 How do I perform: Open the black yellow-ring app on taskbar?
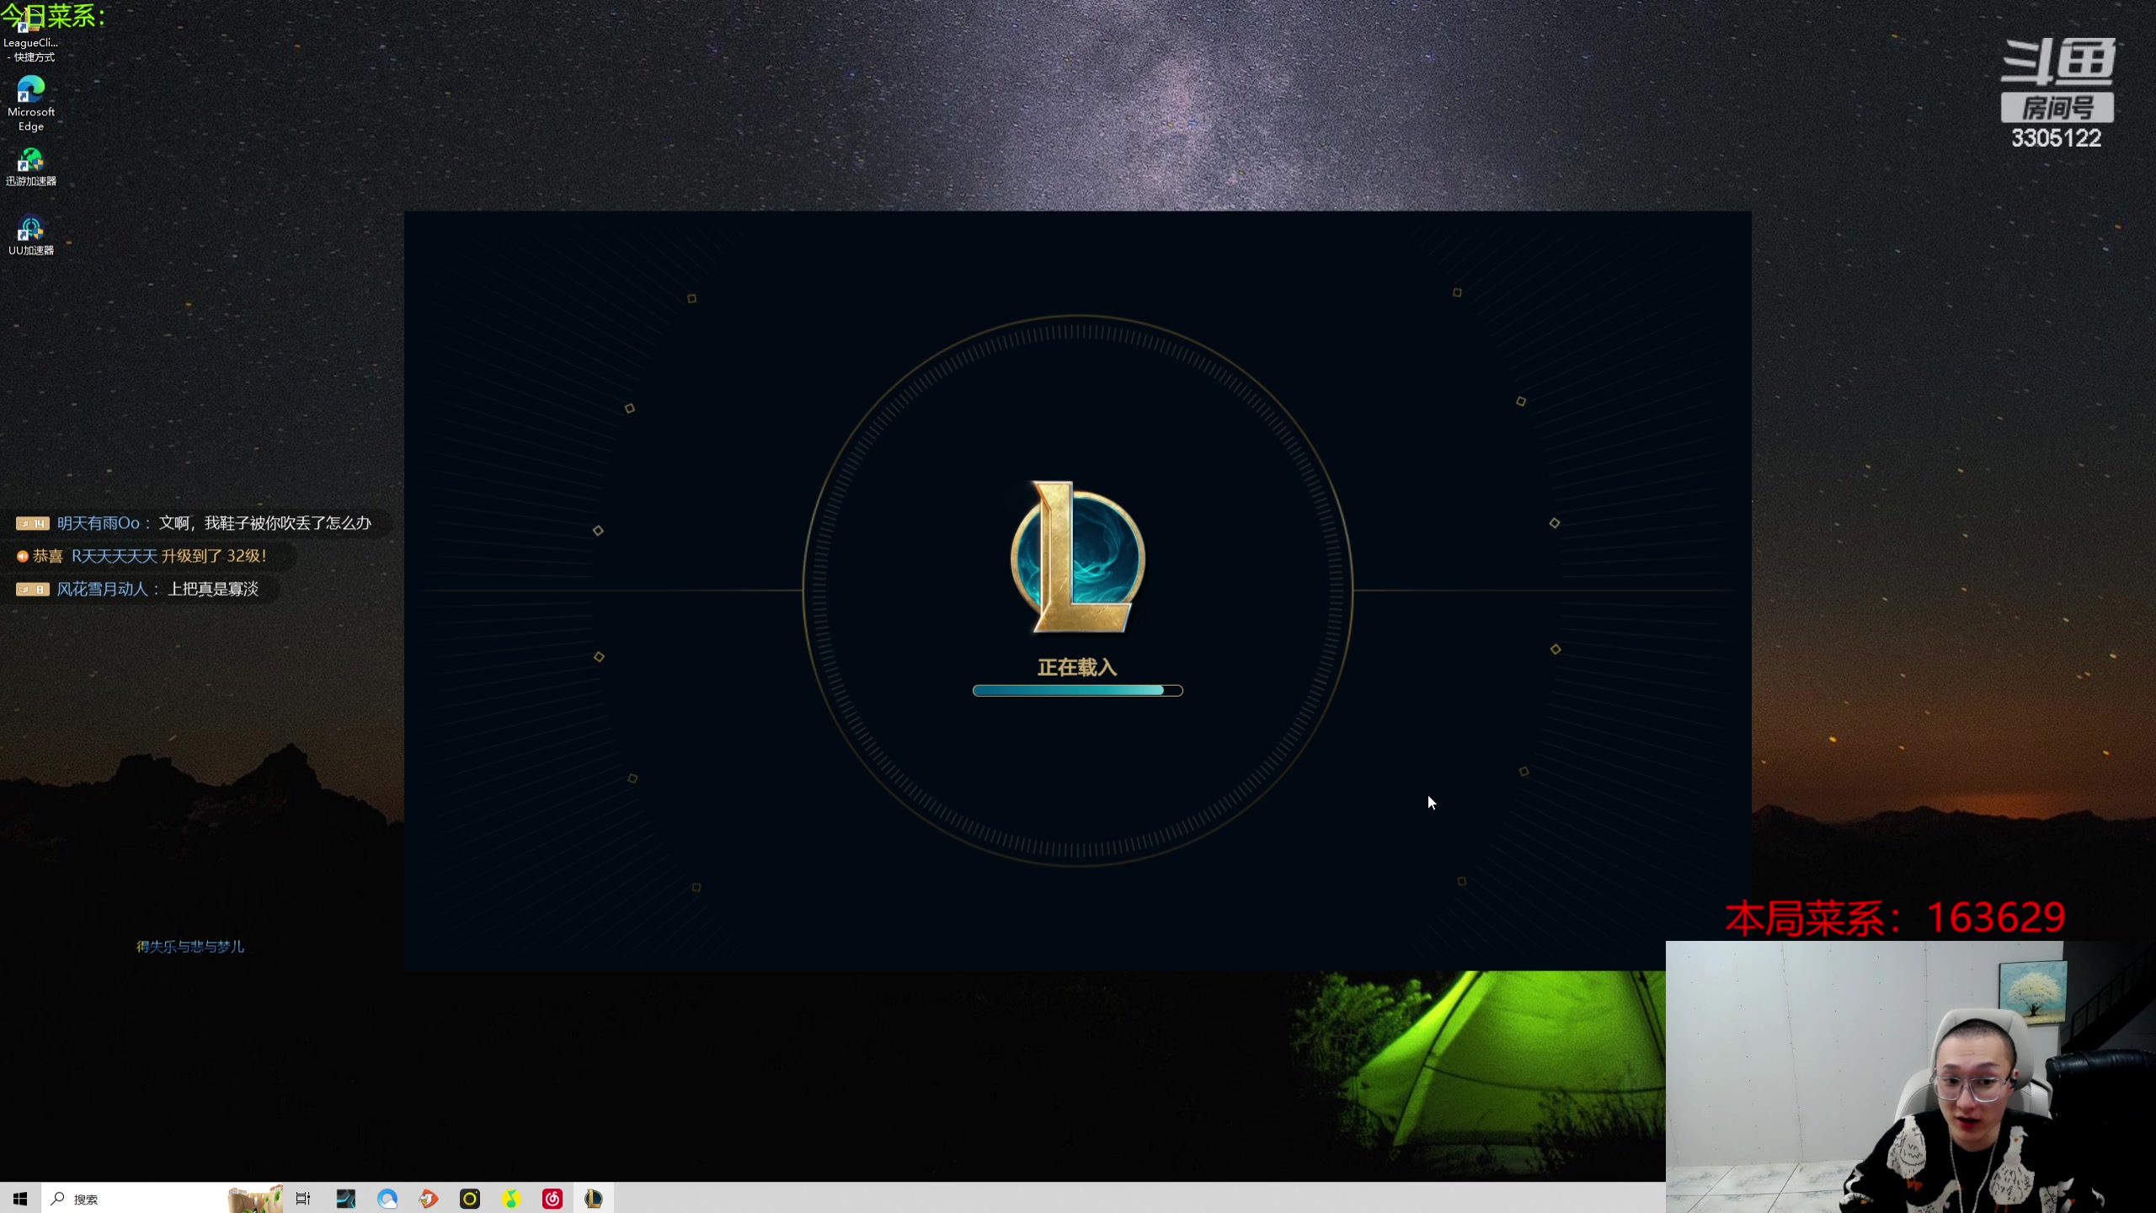coord(470,1198)
